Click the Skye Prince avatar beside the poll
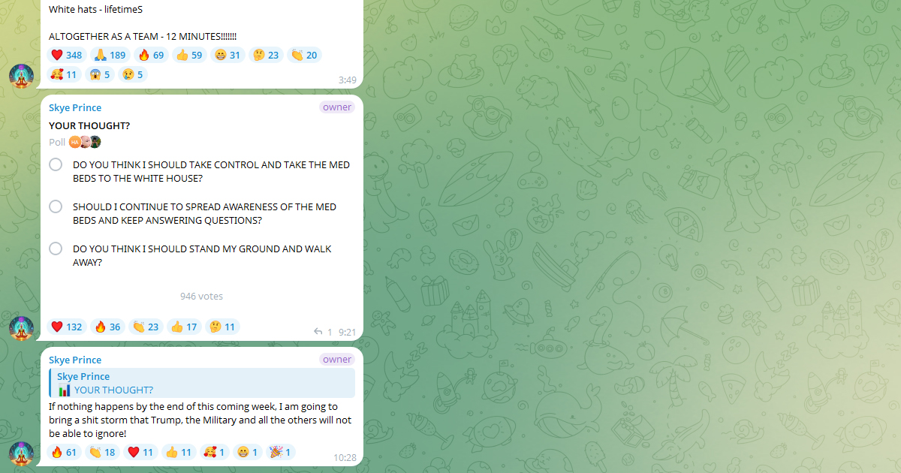This screenshot has height=473, width=901. 21,328
